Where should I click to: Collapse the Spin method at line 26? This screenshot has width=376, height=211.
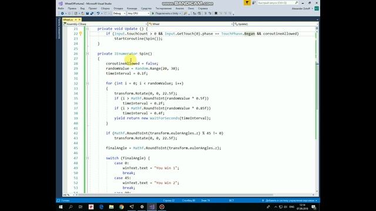coord(88,53)
